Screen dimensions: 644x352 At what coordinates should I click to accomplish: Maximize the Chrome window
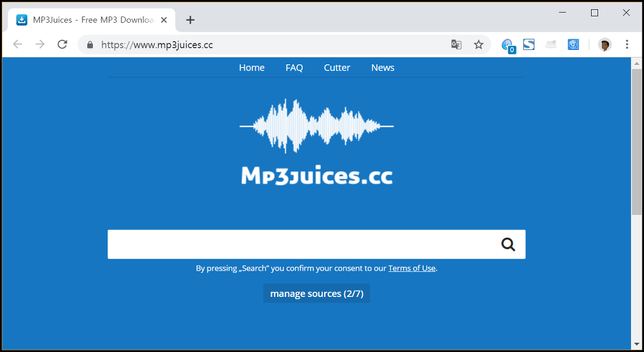pos(595,13)
